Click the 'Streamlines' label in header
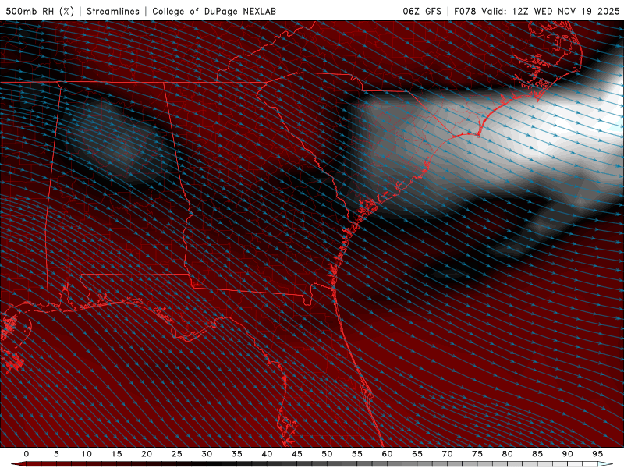The image size is (624, 468). (113, 11)
